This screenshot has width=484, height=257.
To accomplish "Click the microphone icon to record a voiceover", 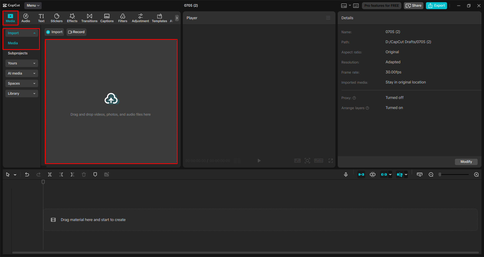I will pos(346,174).
